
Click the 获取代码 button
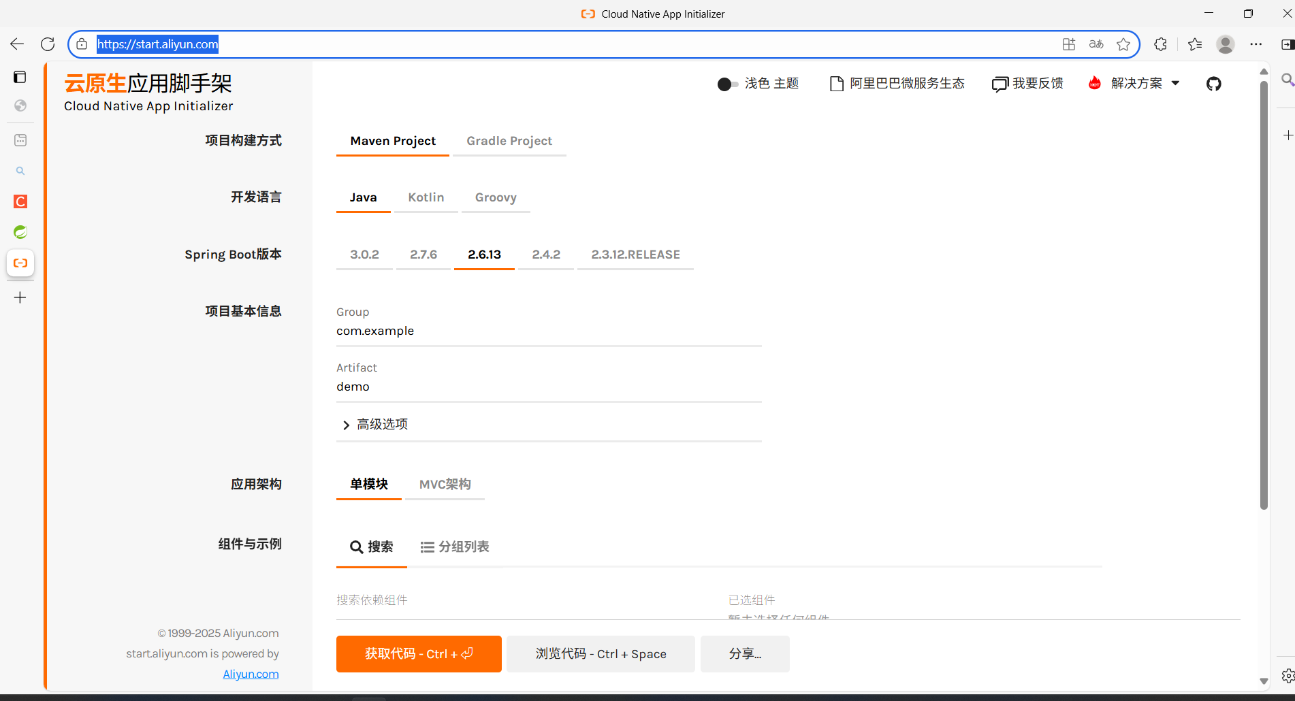(418, 653)
